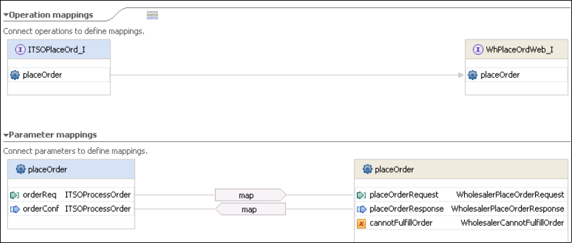Image resolution: width=572 pixels, height=243 pixels.
Task: Select the WhPlaceOrdWeb_I interface icon
Action: 478,50
